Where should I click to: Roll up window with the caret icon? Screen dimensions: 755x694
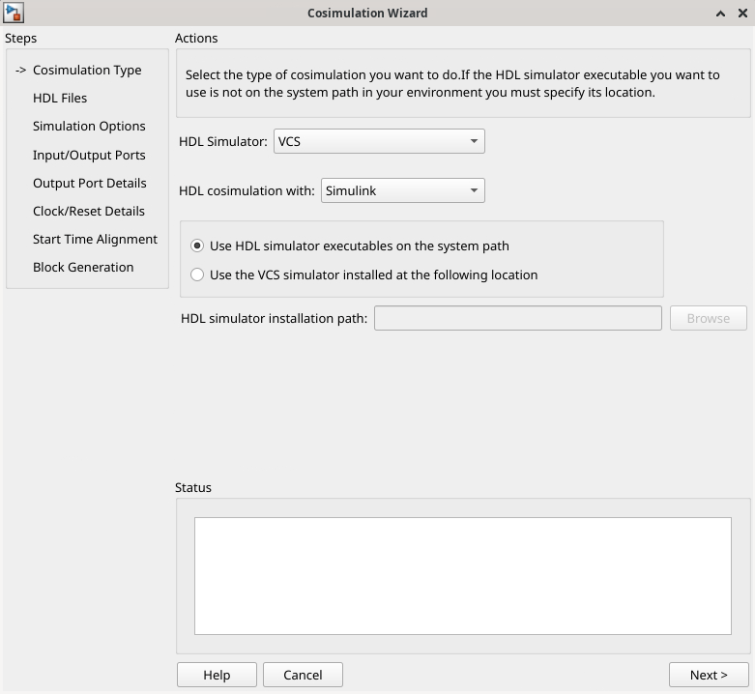click(720, 14)
